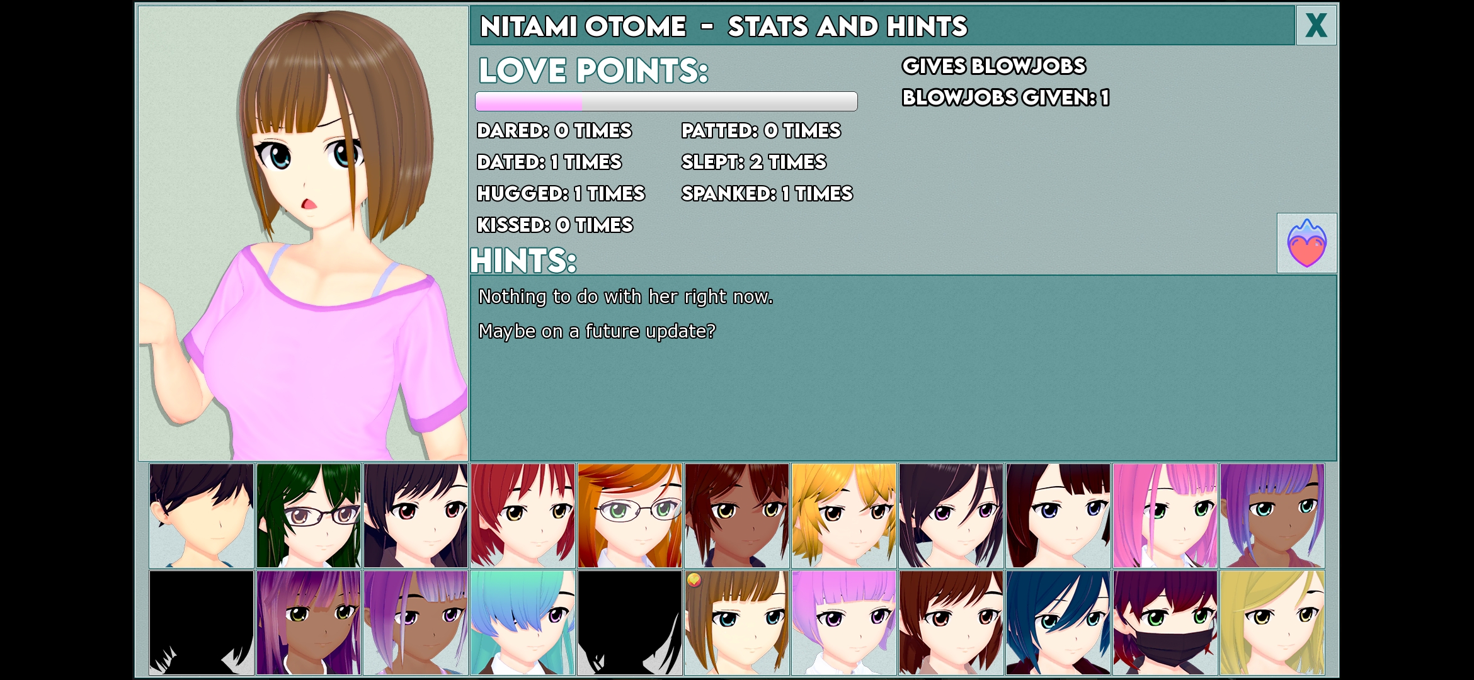The image size is (1474, 680).
Task: Select the tanned purple-haired girl in top row
Action: click(x=1272, y=516)
